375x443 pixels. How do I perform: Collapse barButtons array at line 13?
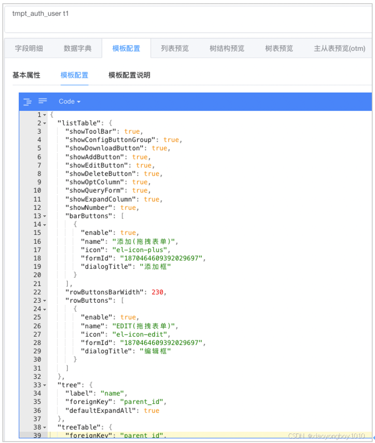click(x=45, y=216)
